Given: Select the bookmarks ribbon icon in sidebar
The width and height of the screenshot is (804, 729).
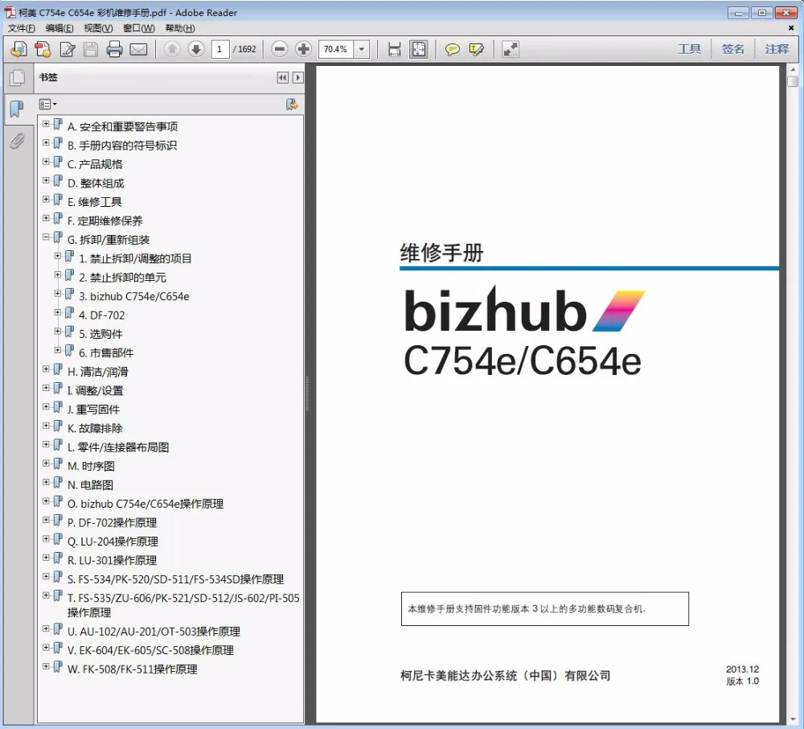Looking at the screenshot, I should coord(17,109).
